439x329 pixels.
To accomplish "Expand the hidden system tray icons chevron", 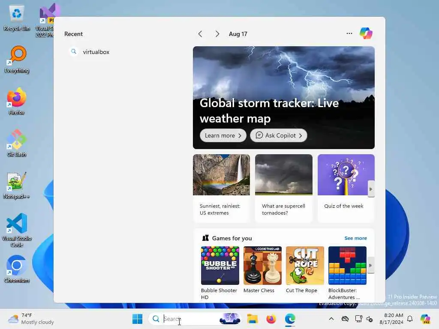I will pos(331,319).
